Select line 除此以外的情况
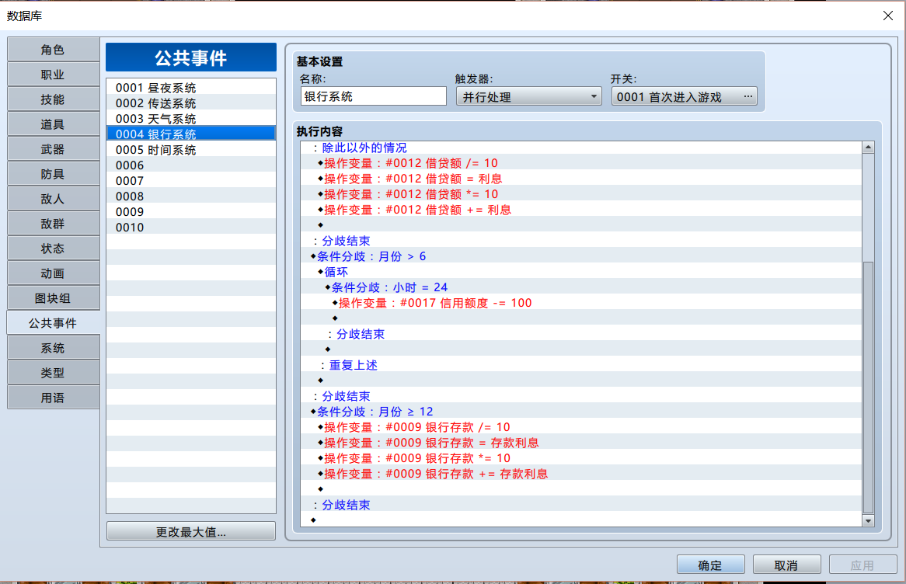The height and width of the screenshot is (584, 906). 581,148
